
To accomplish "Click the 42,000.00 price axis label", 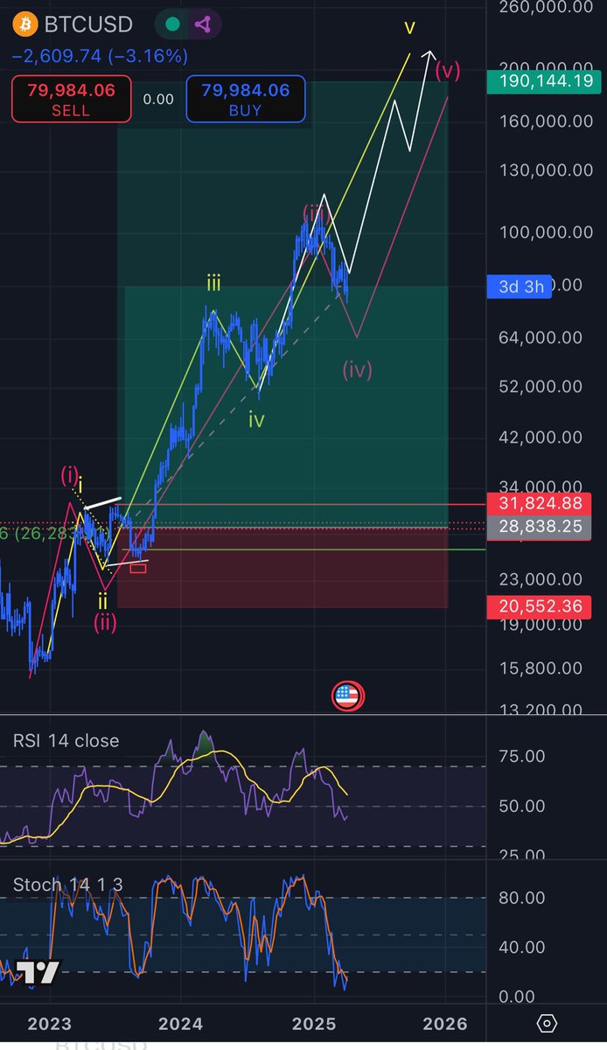I will click(540, 437).
